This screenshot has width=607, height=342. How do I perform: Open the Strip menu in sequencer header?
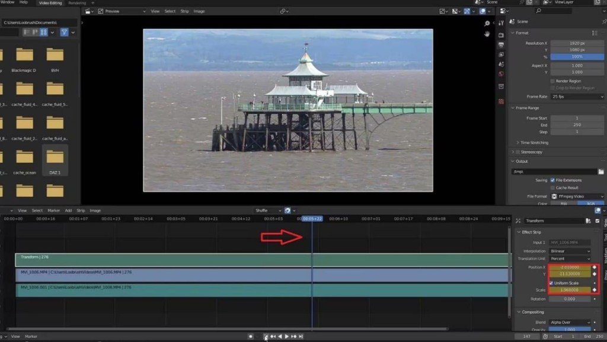pyautogui.click(x=81, y=210)
